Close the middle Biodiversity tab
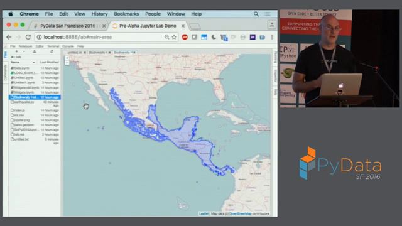 pos(109,53)
